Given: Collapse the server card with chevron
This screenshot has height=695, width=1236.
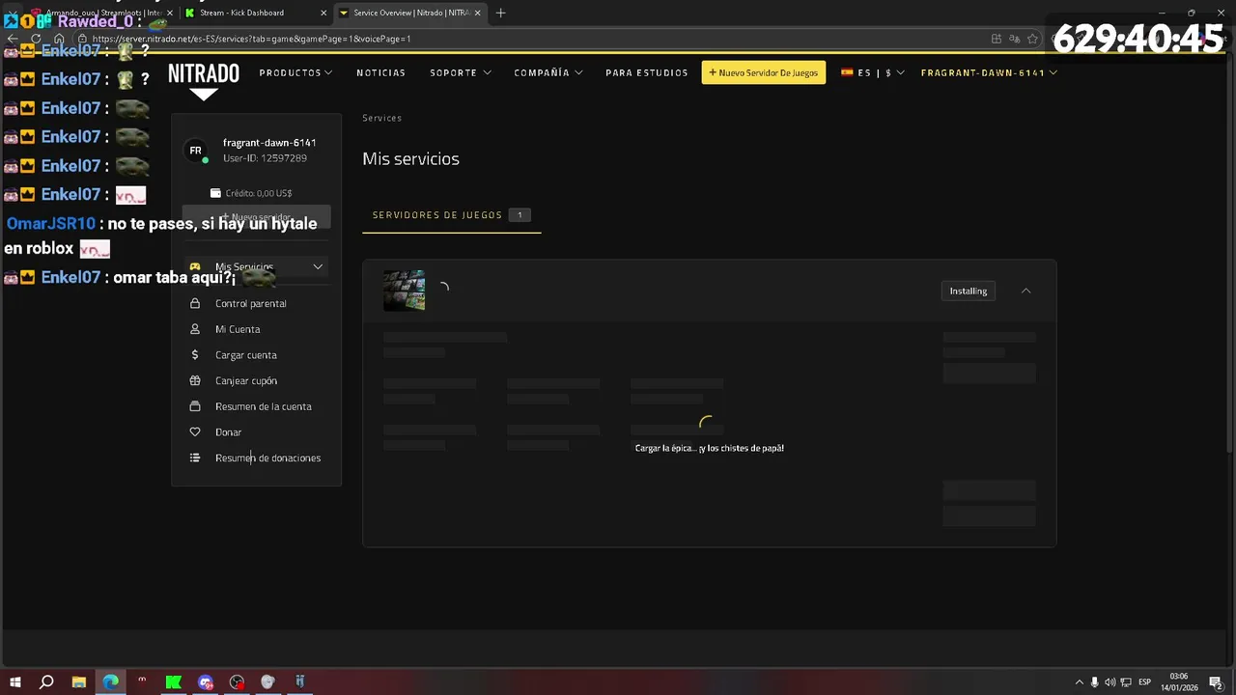Looking at the screenshot, I should point(1025,291).
